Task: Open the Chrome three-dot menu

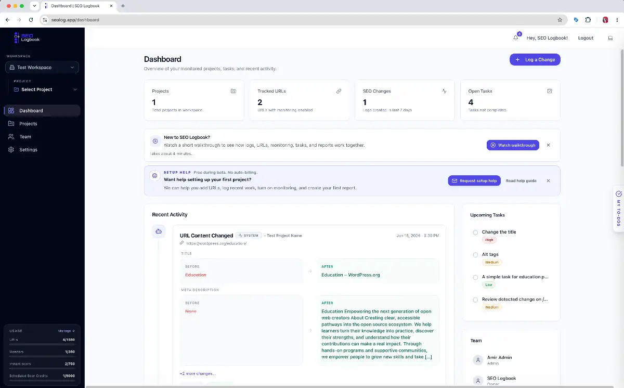Action: click(617, 20)
